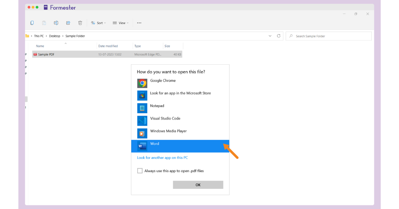
Task: Click Look for another app on this PC
Action: pos(162,158)
